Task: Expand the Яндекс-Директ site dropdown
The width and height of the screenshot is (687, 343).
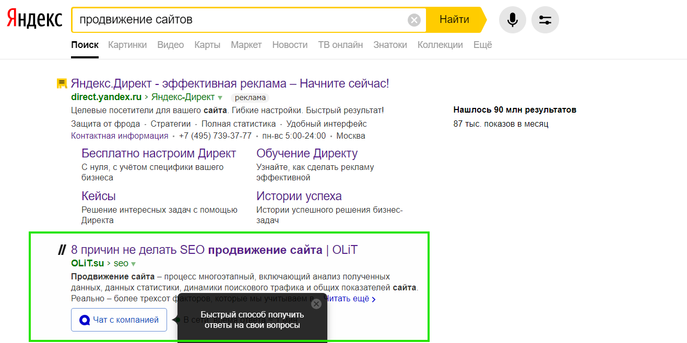Action: [220, 97]
